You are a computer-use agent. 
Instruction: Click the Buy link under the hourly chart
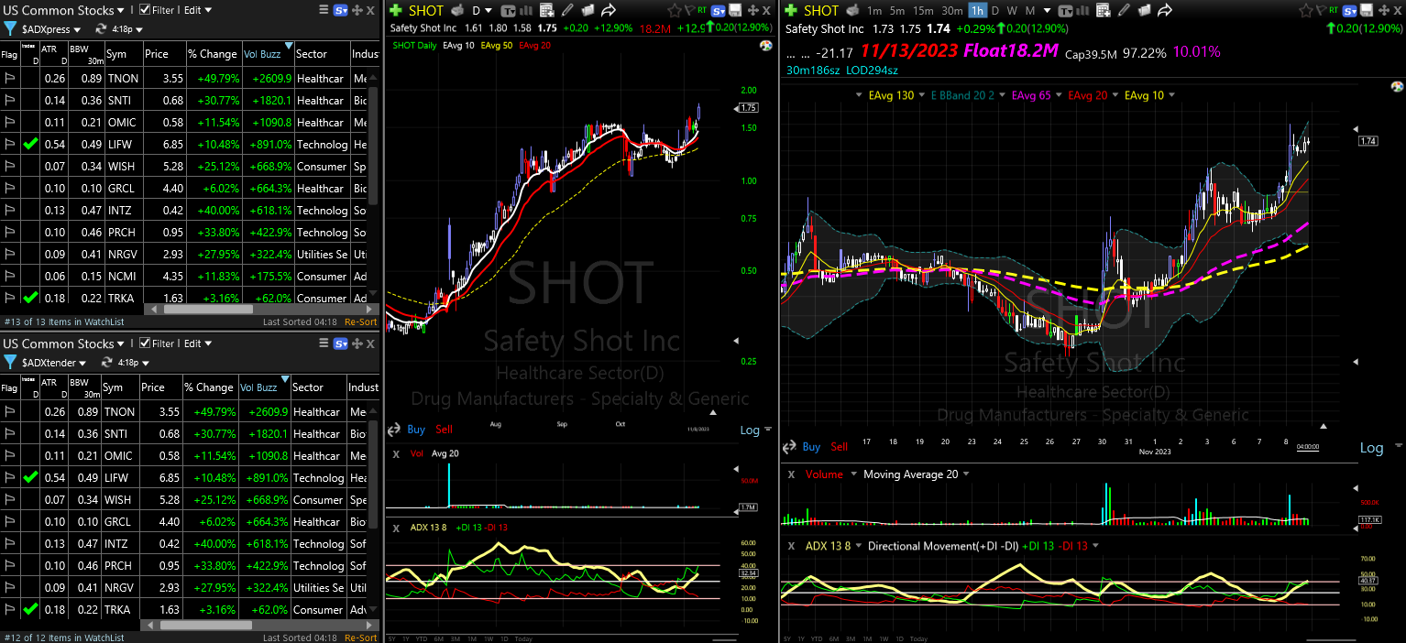[811, 447]
